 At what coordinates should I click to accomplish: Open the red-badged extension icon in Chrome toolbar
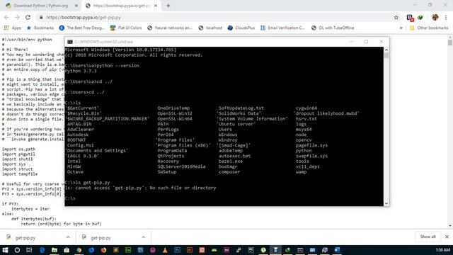[410, 18]
